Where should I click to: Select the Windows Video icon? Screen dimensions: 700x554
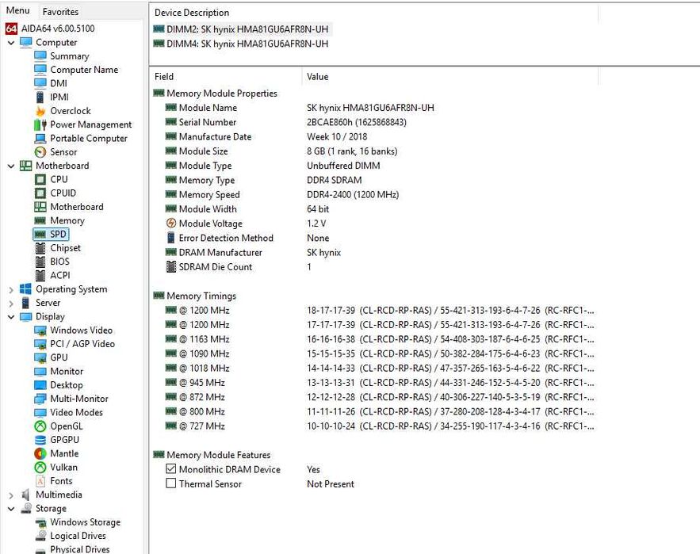point(40,330)
